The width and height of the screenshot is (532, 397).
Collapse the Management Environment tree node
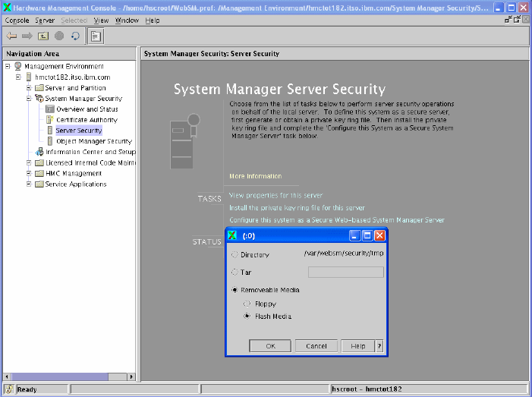8,67
